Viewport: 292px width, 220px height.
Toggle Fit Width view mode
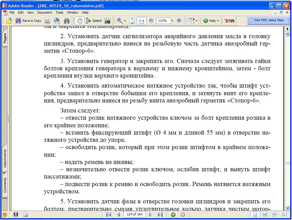141,21
